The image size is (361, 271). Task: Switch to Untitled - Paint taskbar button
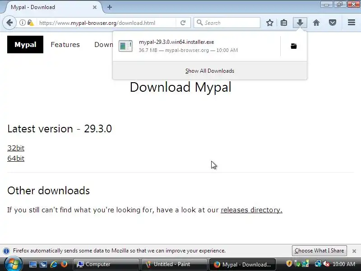click(174, 264)
